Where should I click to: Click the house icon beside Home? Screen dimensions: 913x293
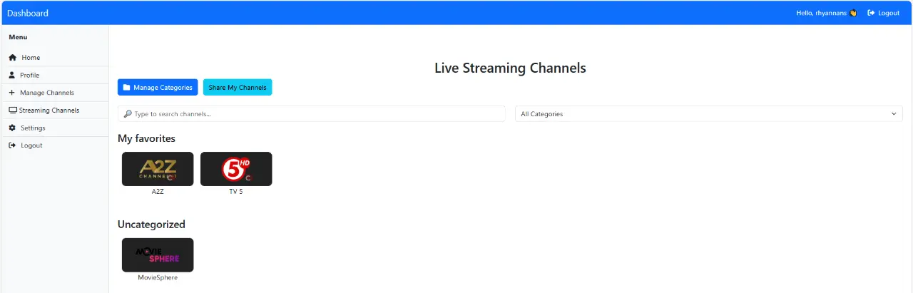pyautogui.click(x=12, y=58)
